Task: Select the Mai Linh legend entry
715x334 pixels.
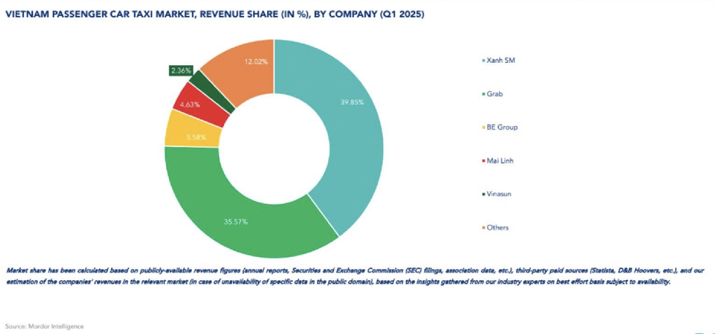Action: 496,161
